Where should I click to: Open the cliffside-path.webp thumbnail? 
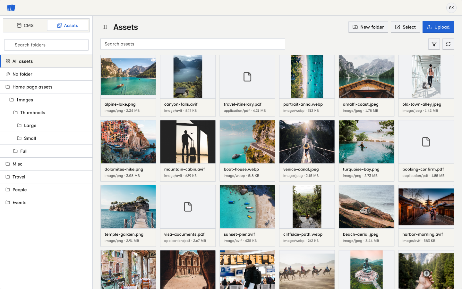(307, 207)
